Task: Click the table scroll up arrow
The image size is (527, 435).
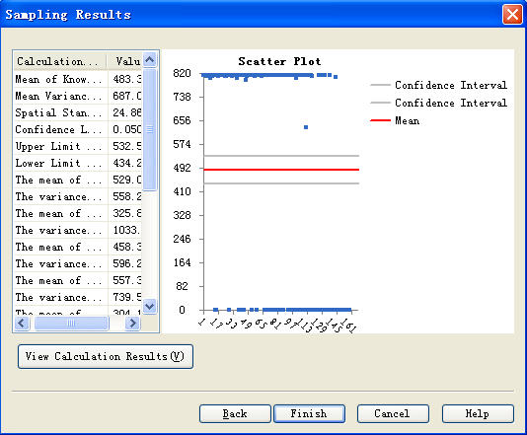Action: (150, 60)
